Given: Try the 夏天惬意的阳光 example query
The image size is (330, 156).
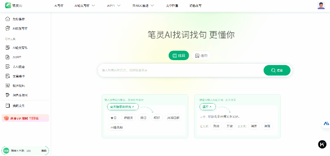Looking at the screenshot, I should tap(123, 107).
